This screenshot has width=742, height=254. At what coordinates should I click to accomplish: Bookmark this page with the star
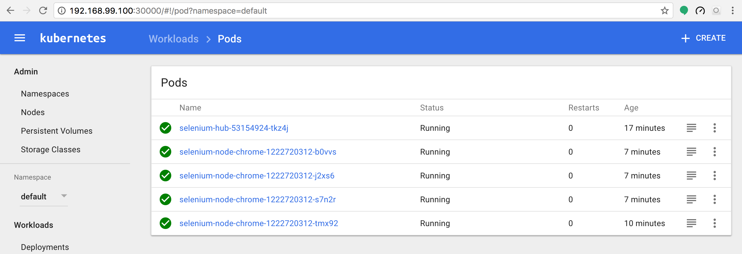coord(664,11)
